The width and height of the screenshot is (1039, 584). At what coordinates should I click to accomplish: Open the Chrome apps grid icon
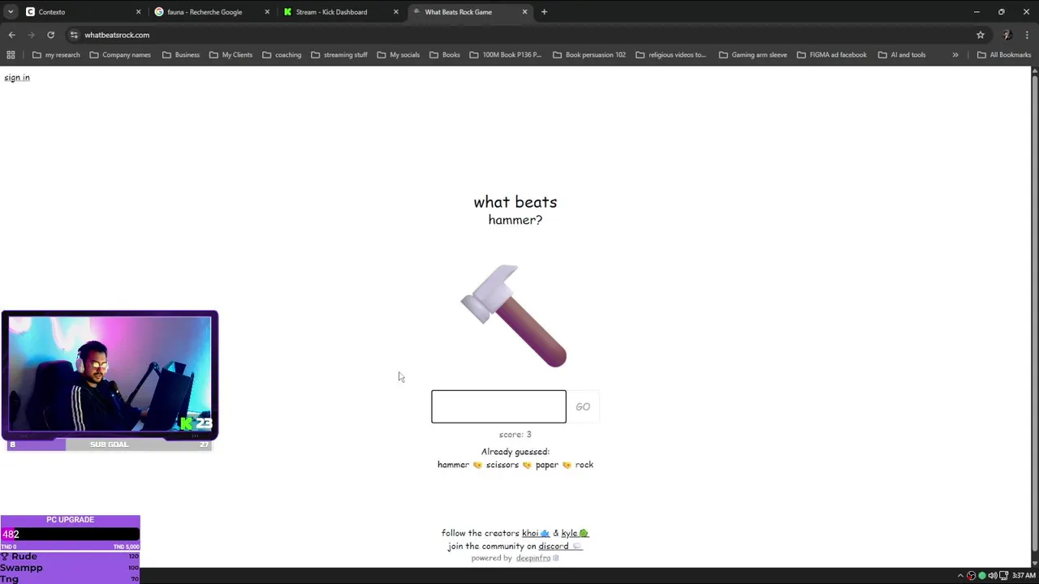11,55
